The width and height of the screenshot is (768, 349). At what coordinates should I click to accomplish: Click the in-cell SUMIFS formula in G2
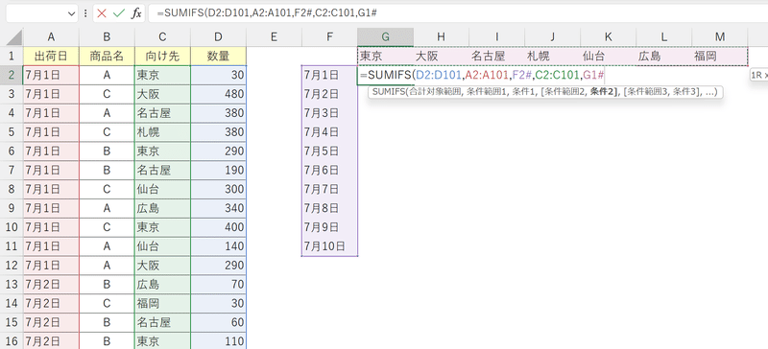[x=483, y=76]
